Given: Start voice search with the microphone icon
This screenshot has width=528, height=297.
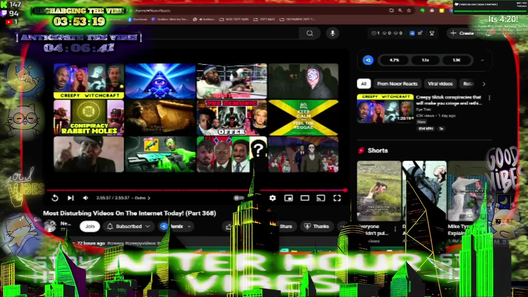Looking at the screenshot, I should (332, 33).
